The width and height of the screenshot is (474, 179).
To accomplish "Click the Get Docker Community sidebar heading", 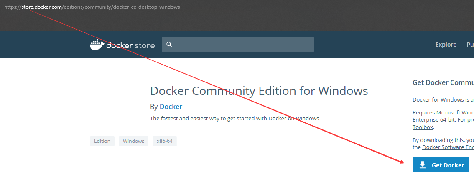I will coord(443,82).
